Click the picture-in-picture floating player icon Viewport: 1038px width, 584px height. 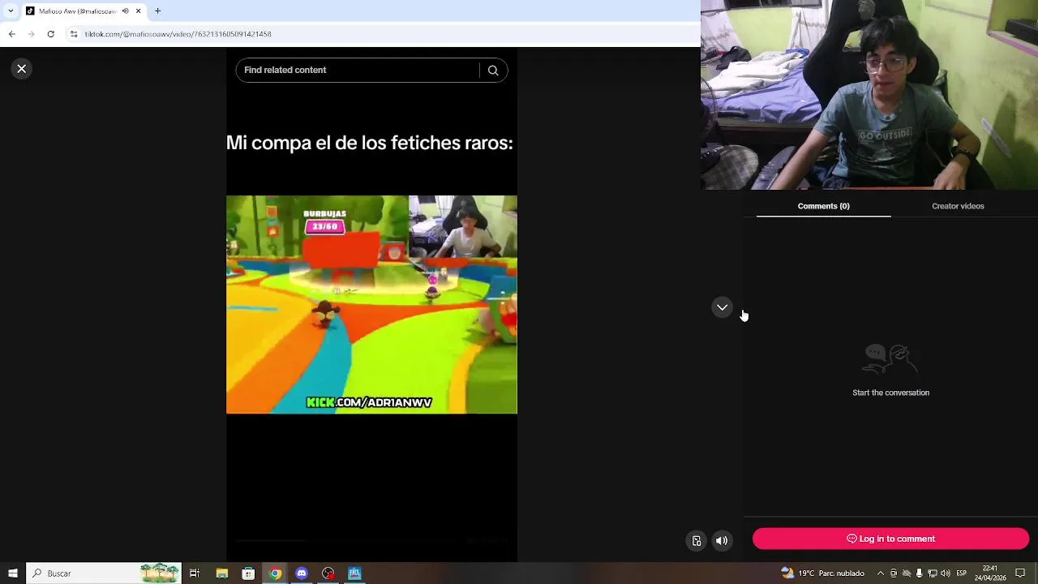point(696,541)
